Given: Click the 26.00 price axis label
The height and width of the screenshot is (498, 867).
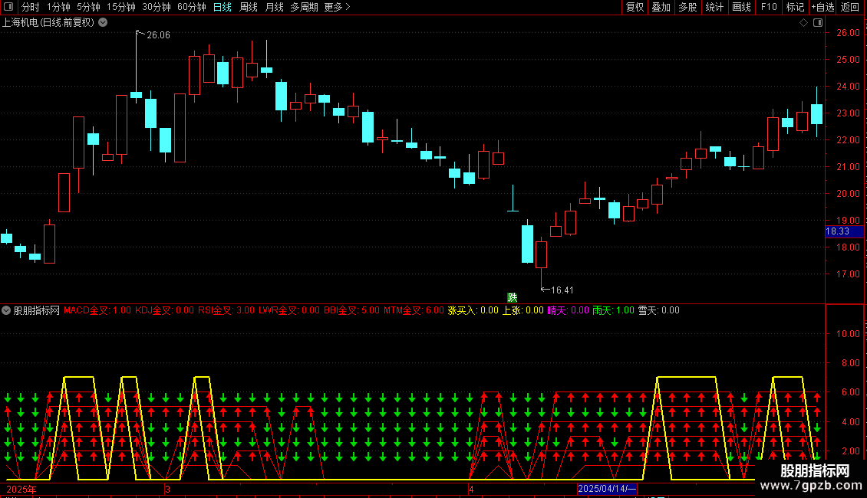Looking at the screenshot, I should point(848,33).
